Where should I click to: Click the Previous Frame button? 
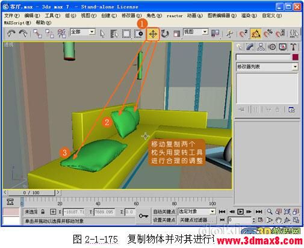tap(232, 212)
